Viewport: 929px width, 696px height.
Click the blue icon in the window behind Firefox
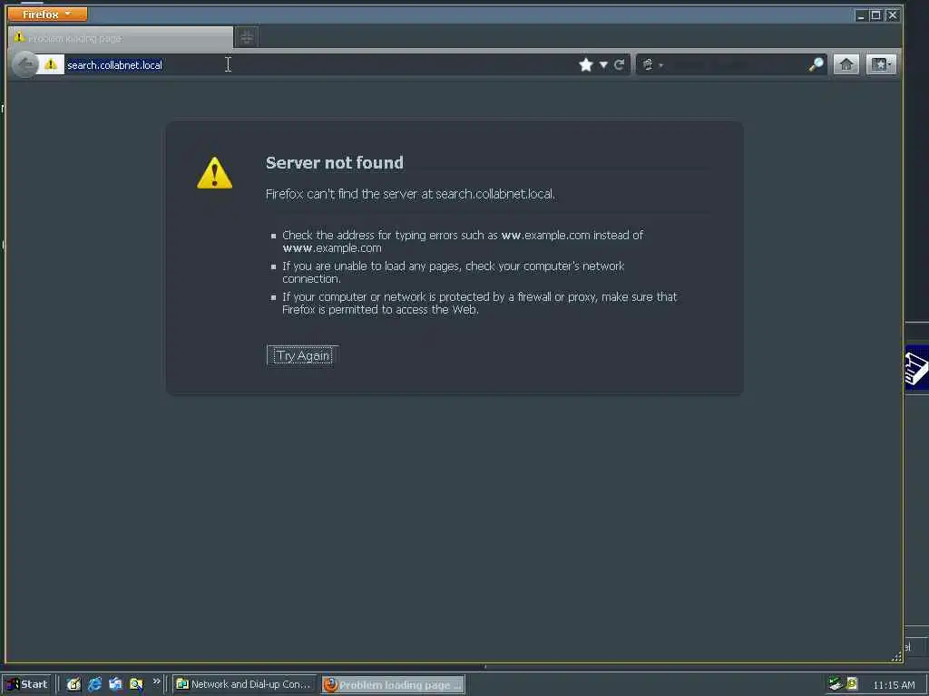pos(916,368)
